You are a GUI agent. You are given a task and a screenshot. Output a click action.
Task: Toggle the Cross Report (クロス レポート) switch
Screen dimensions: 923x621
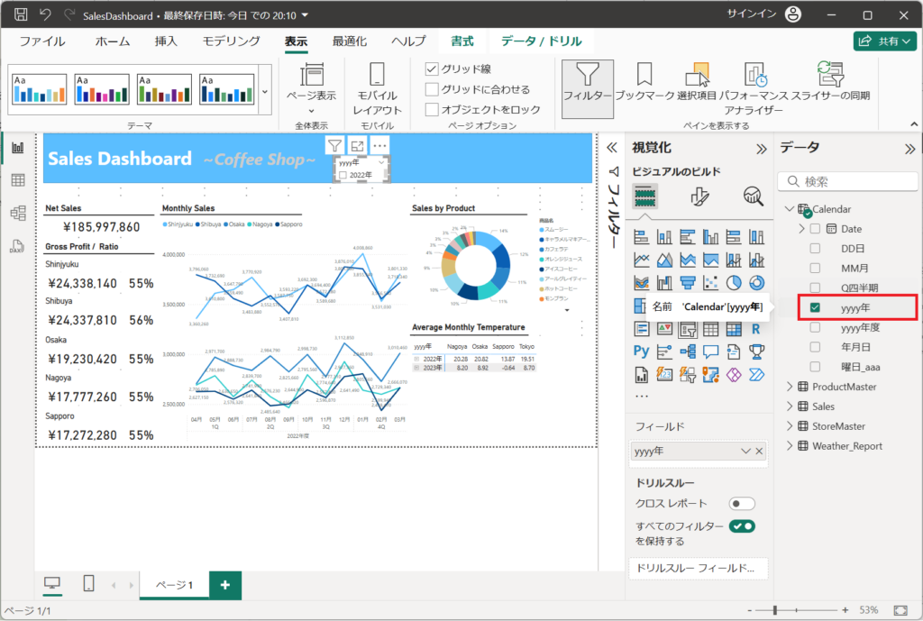coord(742,504)
